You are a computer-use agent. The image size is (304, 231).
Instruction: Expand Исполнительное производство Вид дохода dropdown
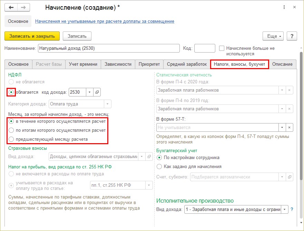click(x=284, y=210)
